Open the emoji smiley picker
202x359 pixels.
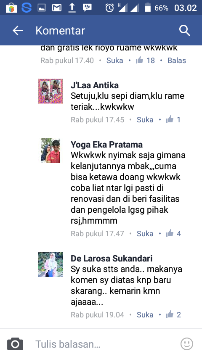click(x=186, y=344)
